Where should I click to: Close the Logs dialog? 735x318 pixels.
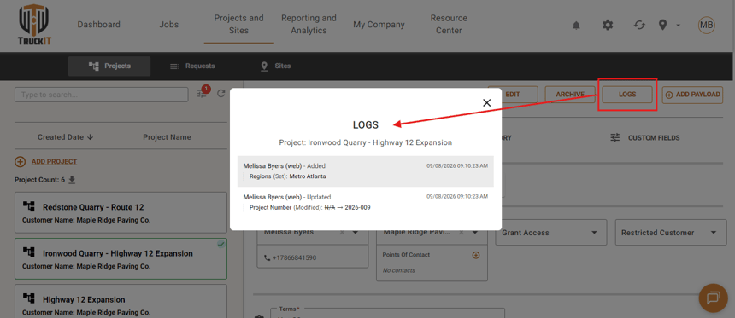pyautogui.click(x=486, y=103)
